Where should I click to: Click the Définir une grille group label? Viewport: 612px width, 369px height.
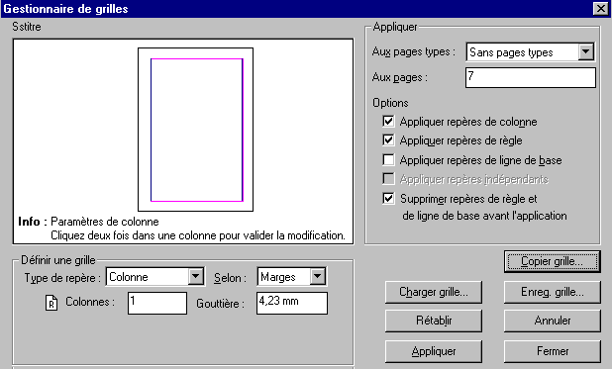coord(58,260)
